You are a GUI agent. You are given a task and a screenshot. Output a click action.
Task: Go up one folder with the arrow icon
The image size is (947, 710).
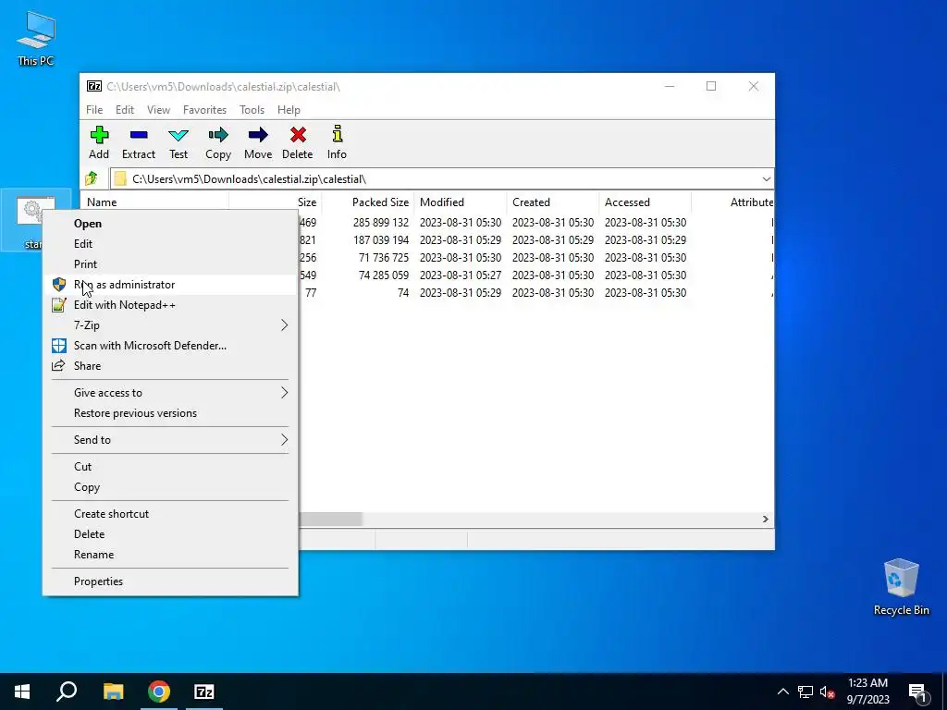92,178
